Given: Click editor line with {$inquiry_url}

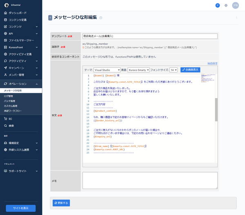Looking at the screenshot, I should point(102,137).
